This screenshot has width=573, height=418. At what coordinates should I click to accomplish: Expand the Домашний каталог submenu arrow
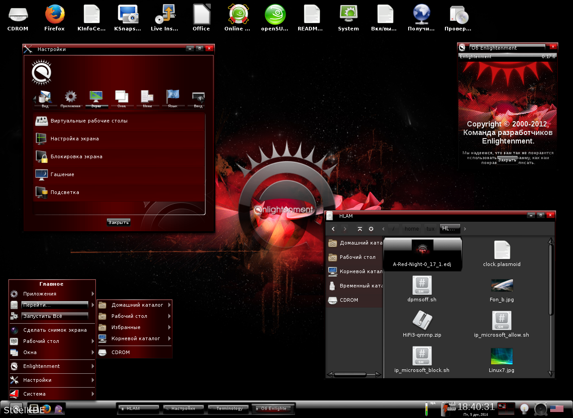point(170,305)
